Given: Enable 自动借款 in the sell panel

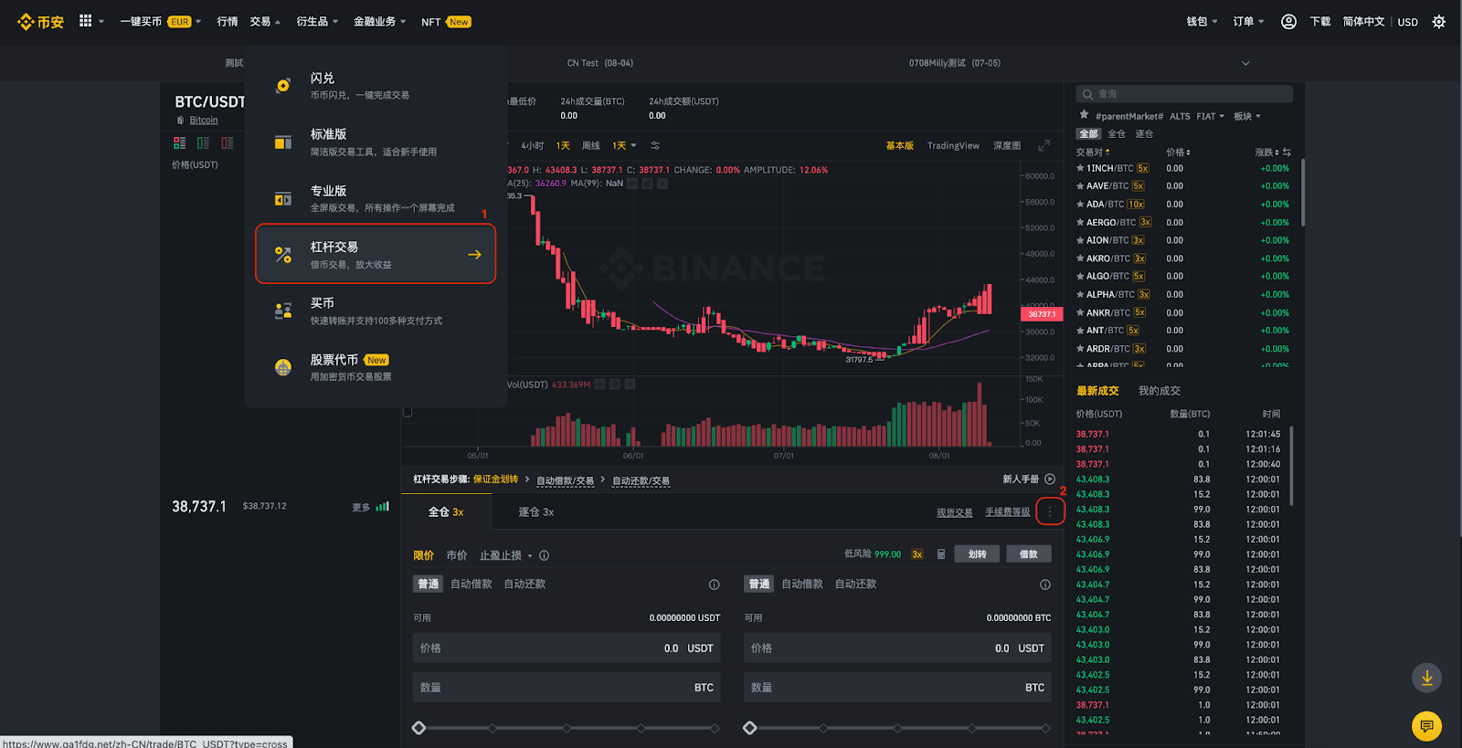Looking at the screenshot, I should click(x=802, y=585).
